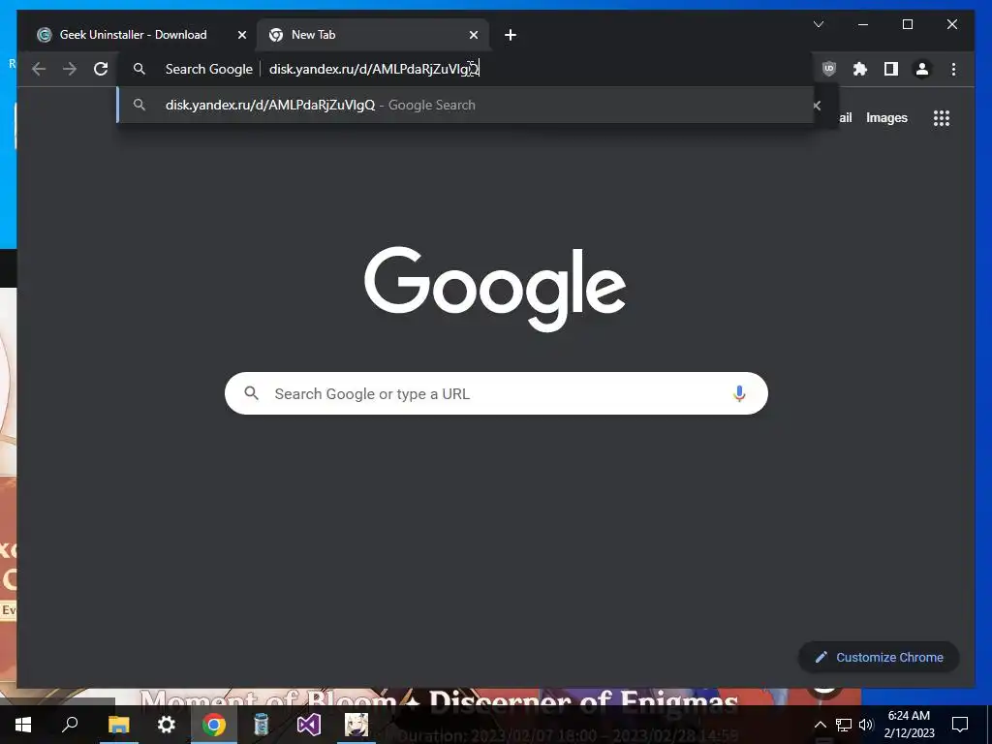Screen dimensions: 992x744
Task: Open the profile avatar menu
Action: click(x=922, y=69)
